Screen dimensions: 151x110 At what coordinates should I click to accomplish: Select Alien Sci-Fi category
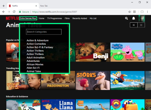pos(33,68)
